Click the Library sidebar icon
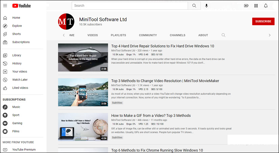 click(x=5, y=56)
